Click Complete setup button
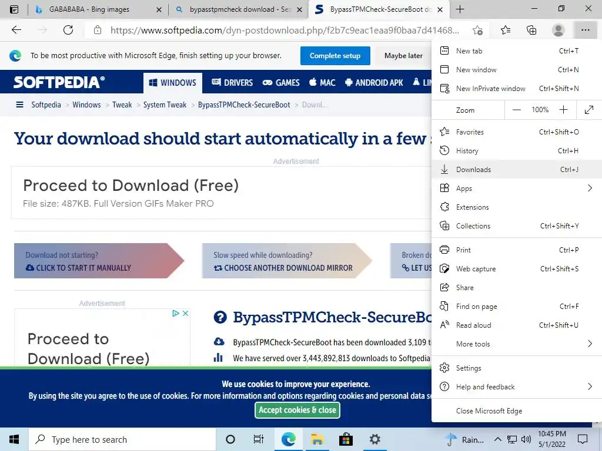 tap(335, 56)
